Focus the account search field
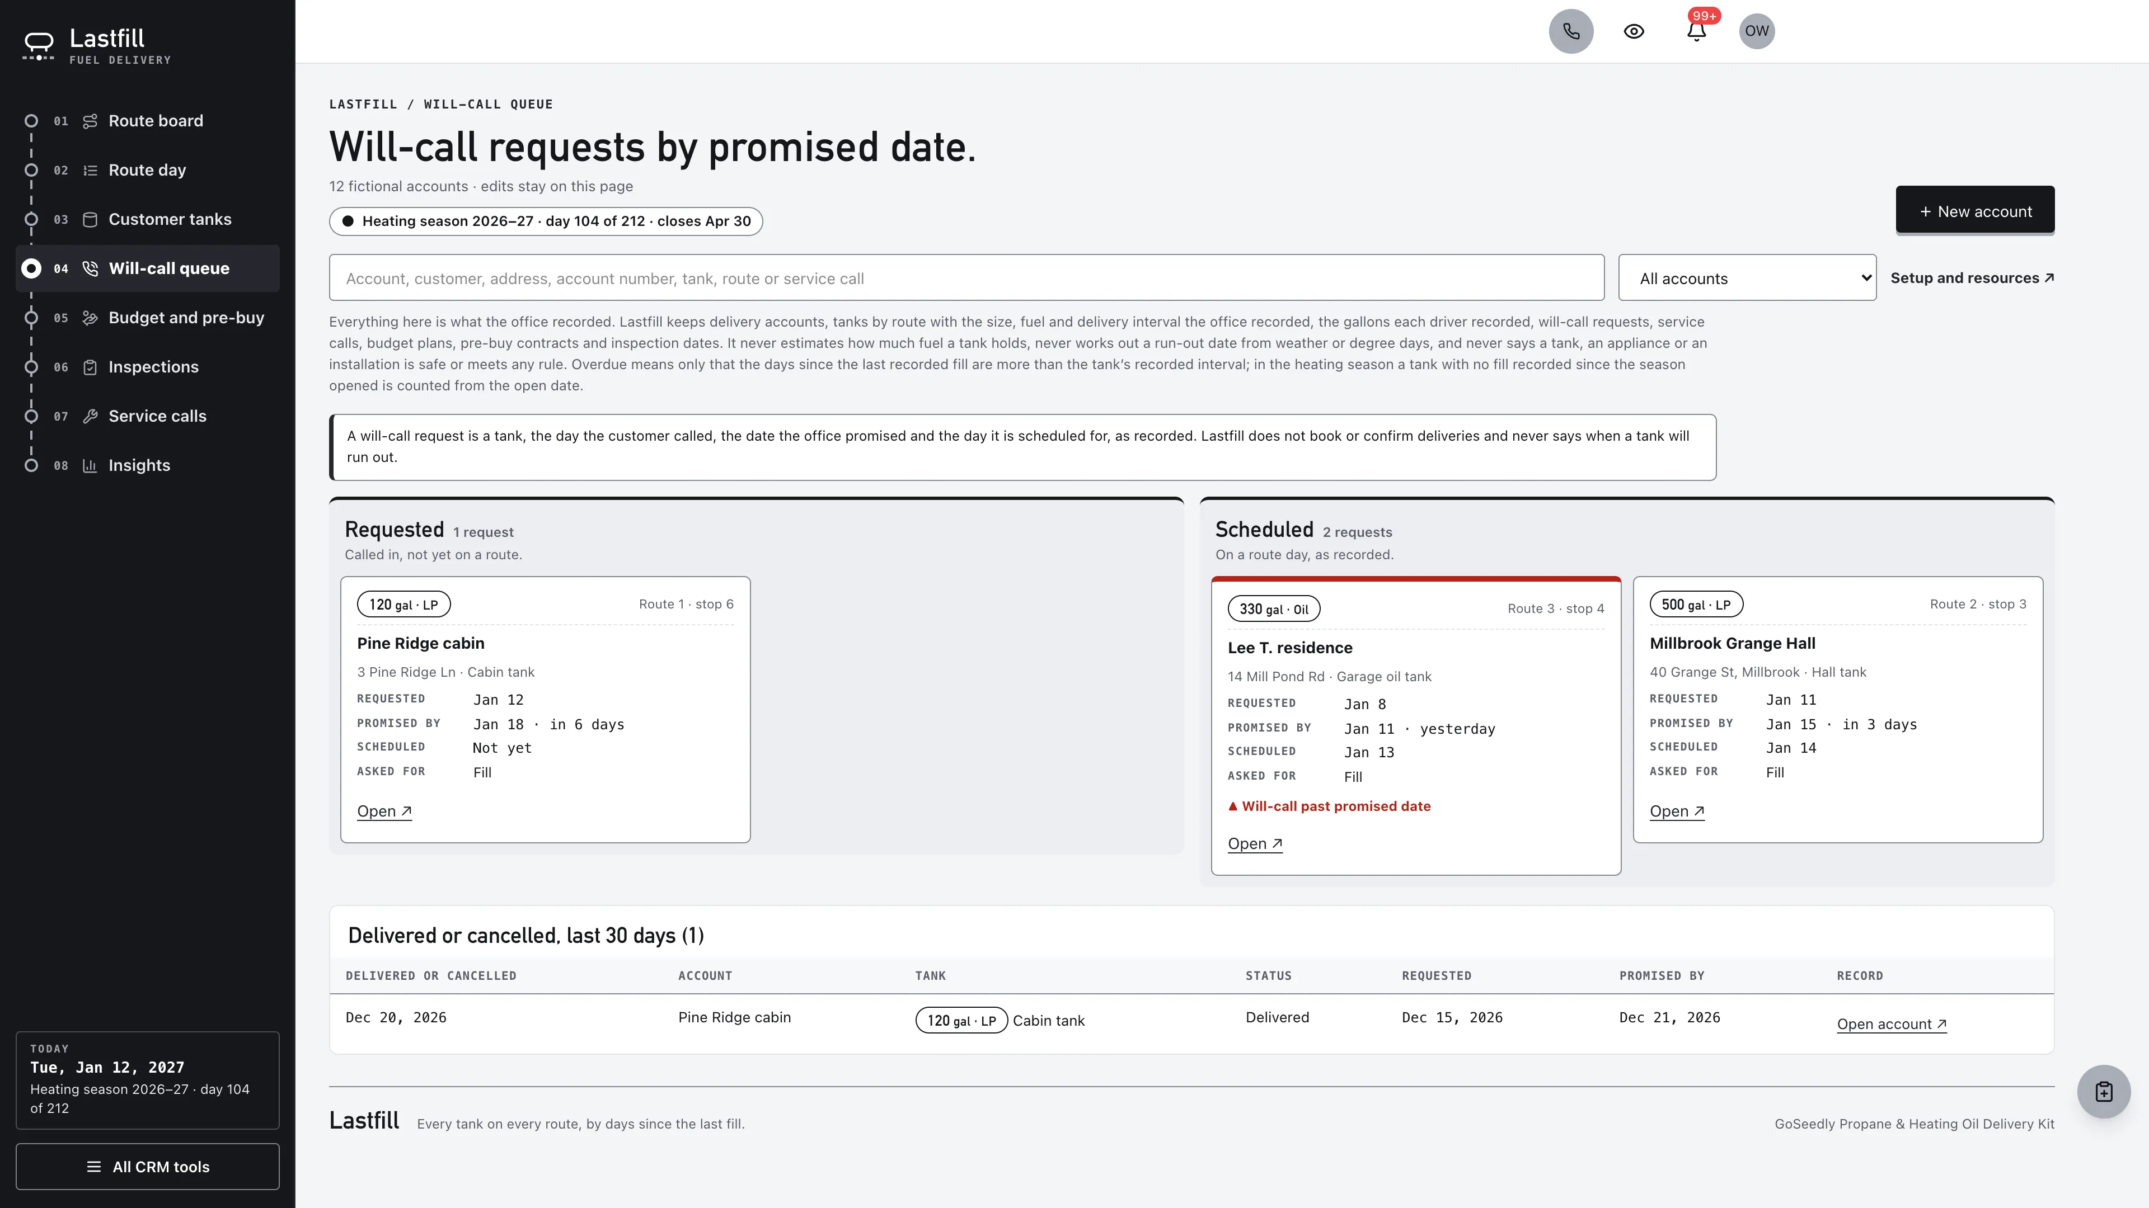This screenshot has height=1208, width=2149. pos(966,277)
